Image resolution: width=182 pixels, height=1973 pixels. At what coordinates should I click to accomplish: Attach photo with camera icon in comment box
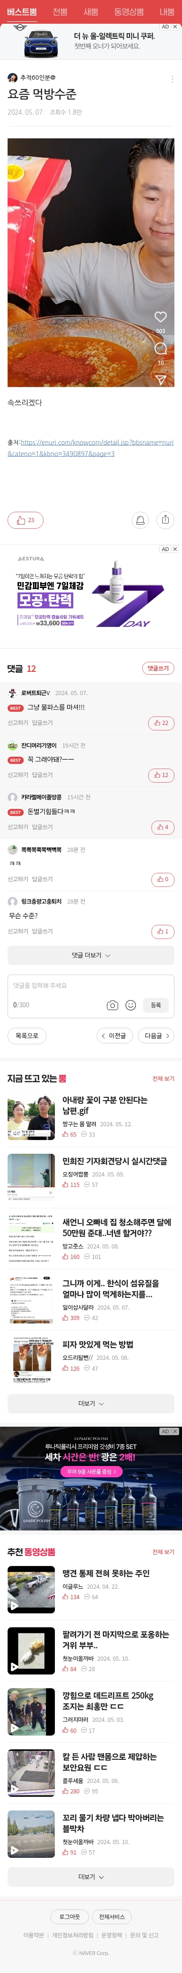113,1005
